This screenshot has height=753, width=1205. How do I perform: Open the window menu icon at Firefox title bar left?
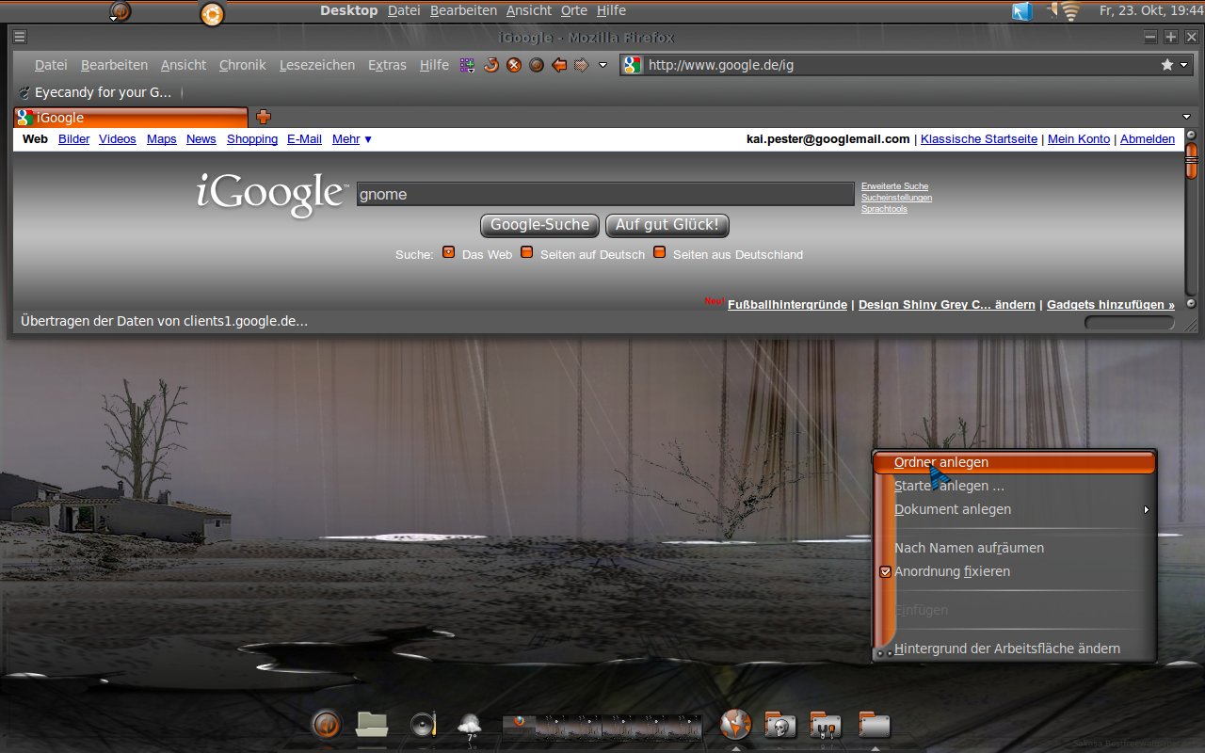point(20,37)
